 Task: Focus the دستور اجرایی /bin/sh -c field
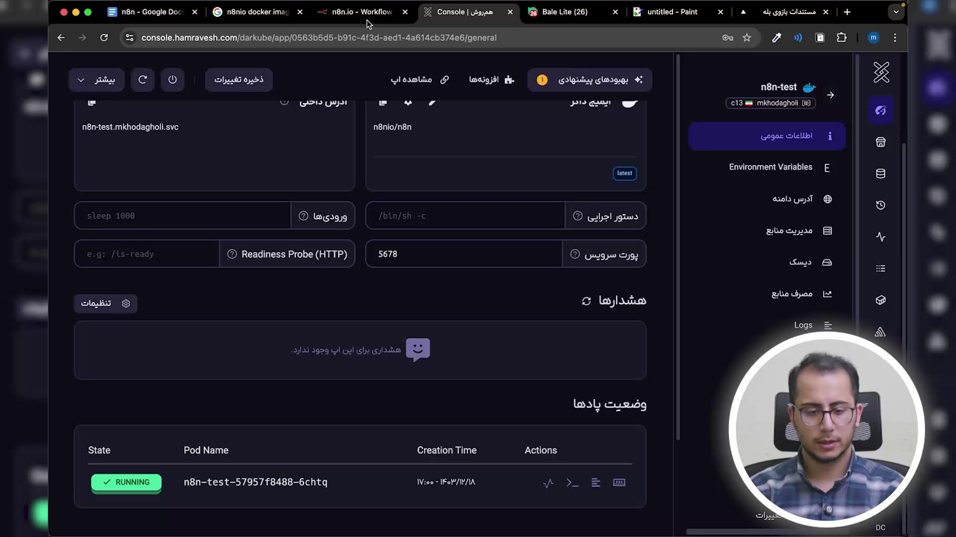pyautogui.click(x=465, y=216)
